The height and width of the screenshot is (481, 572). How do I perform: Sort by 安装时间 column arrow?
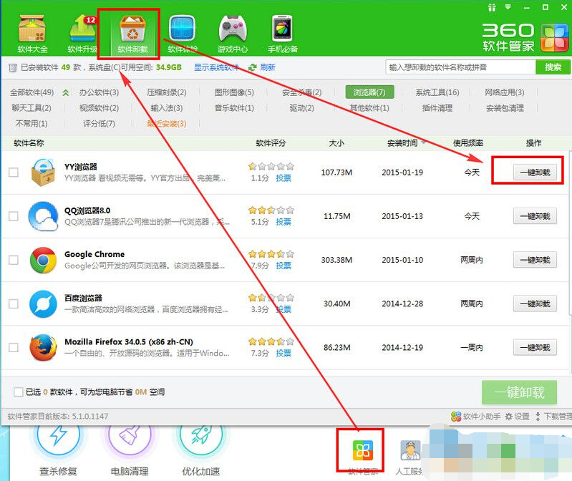pyautogui.click(x=424, y=142)
